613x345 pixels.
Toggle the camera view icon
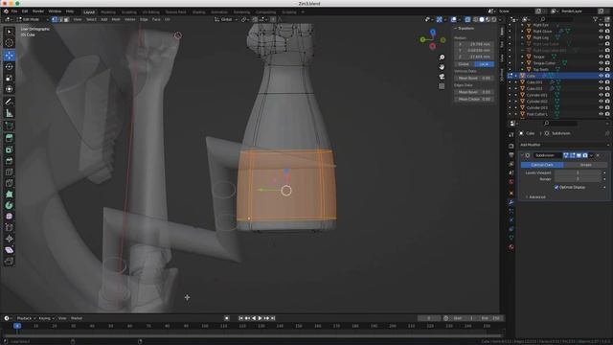(442, 77)
